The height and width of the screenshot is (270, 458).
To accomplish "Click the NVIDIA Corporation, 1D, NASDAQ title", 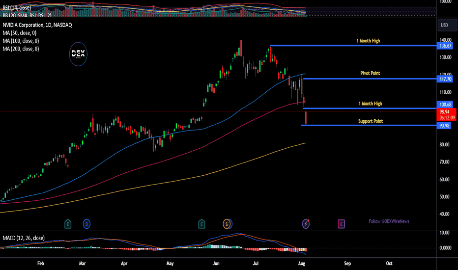I will point(37,25).
